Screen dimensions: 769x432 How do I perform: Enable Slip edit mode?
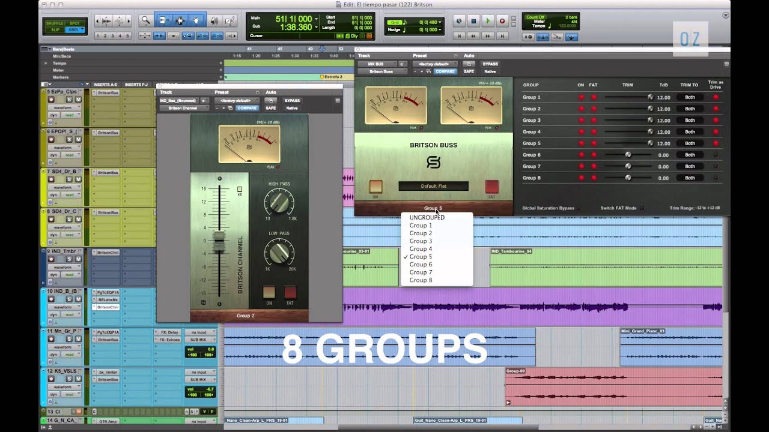[55, 29]
